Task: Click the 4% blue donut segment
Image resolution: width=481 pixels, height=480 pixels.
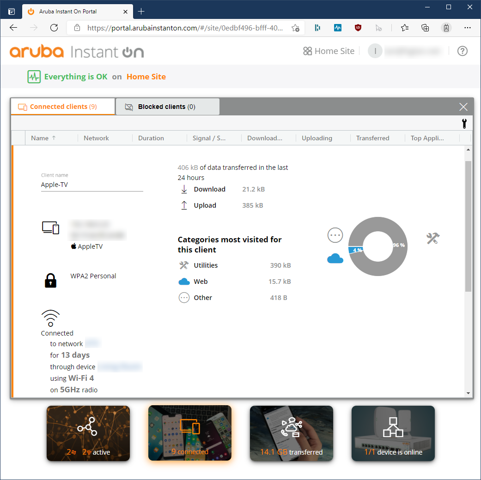Action: pos(356,250)
